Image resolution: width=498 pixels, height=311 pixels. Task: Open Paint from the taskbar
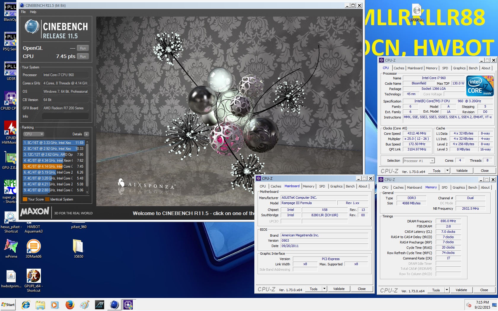point(84,304)
